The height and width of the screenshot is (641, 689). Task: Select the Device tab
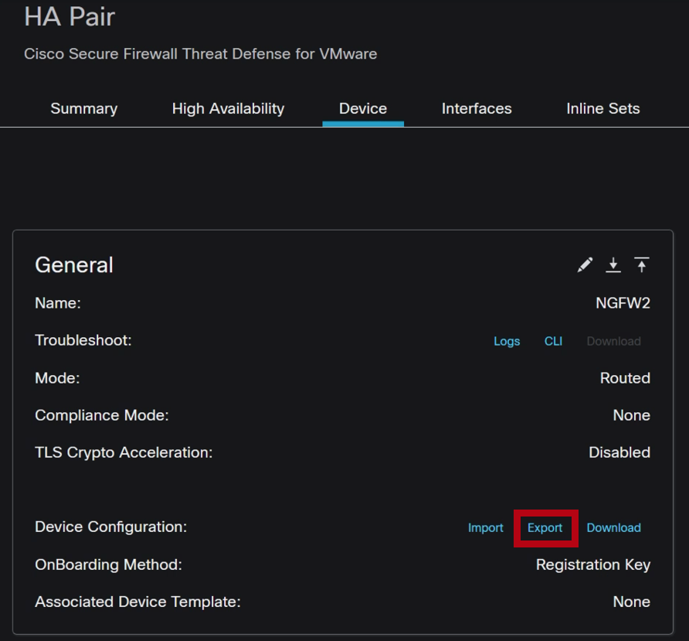pos(363,108)
